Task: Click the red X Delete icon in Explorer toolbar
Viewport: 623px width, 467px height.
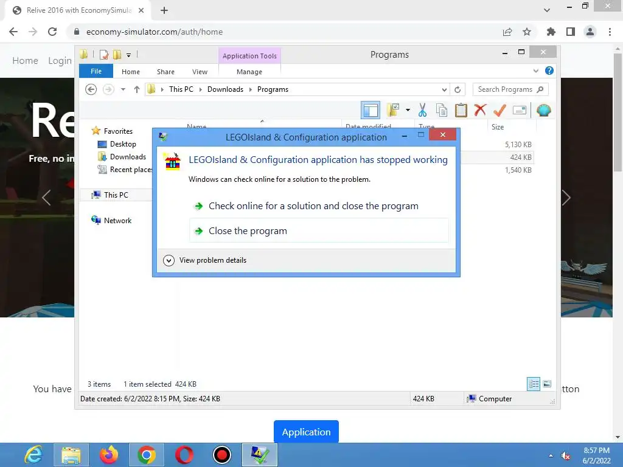Action: click(x=480, y=110)
